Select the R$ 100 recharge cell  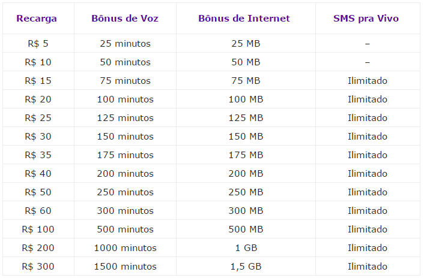pos(38,229)
